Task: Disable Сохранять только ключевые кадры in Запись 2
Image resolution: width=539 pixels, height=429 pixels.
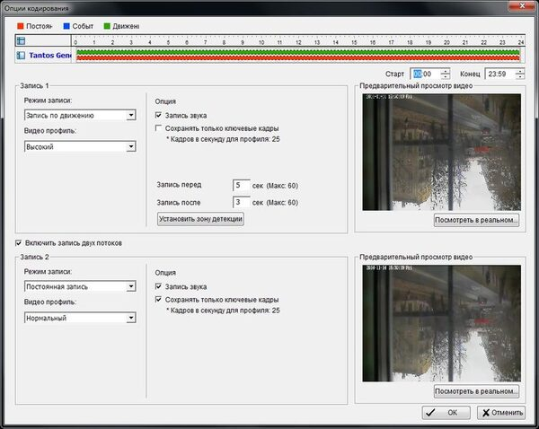Action: 158,299
